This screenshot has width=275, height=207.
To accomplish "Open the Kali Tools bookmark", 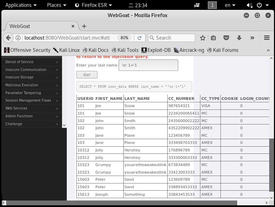I will point(125,50).
